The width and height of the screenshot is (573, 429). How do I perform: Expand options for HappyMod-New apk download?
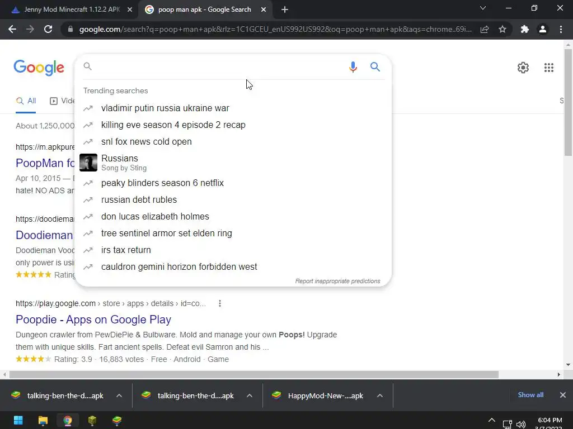coord(380,395)
